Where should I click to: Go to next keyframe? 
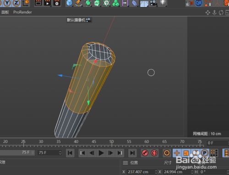120,153
